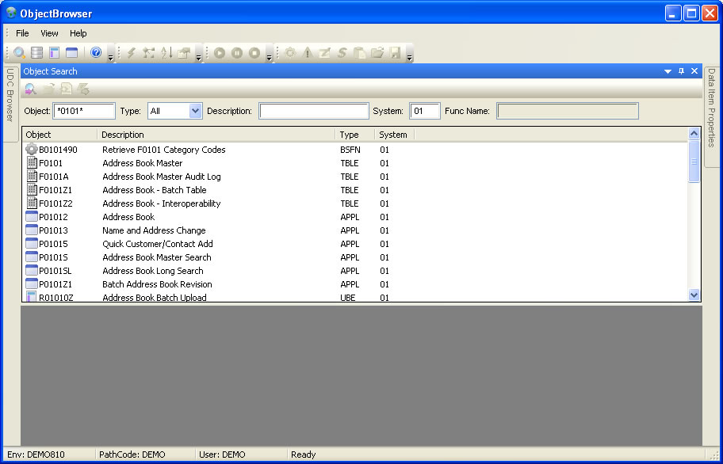Run search using Object Search panel magnifier icon

tap(30, 89)
